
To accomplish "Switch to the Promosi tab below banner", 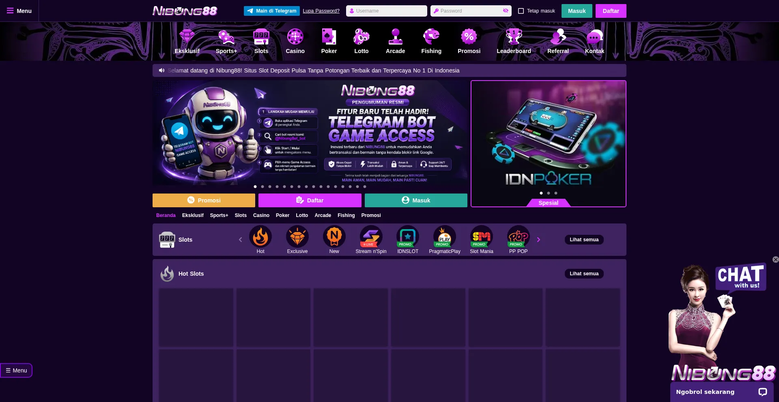I will [x=371, y=215].
